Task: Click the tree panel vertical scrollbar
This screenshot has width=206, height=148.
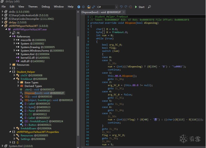Action: [78, 85]
